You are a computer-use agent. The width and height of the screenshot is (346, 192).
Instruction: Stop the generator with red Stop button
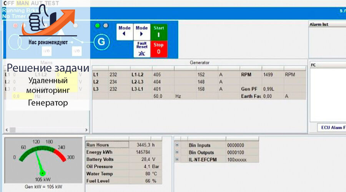(x=159, y=49)
